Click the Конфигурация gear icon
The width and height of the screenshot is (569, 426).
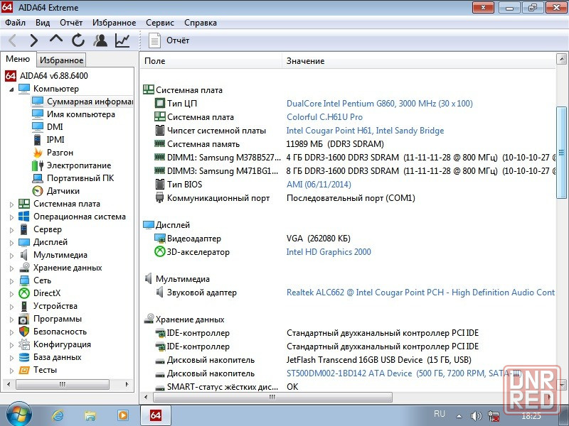[24, 344]
